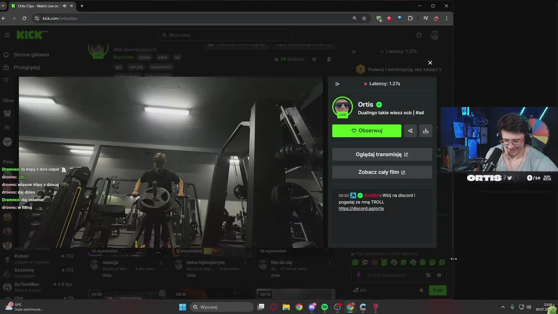Open Chrome three-dot menu

pyautogui.click(x=446, y=18)
